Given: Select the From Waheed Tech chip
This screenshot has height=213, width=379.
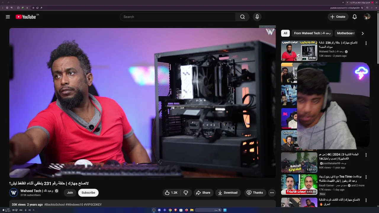Looking at the screenshot, I should [312, 33].
